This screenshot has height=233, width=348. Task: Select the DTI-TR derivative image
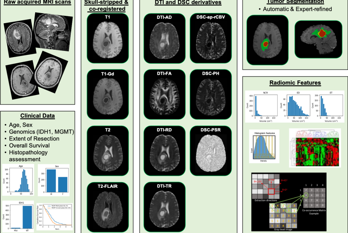(164, 207)
